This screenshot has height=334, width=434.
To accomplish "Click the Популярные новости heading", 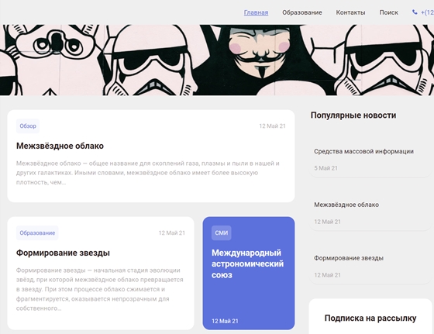I will click(353, 115).
